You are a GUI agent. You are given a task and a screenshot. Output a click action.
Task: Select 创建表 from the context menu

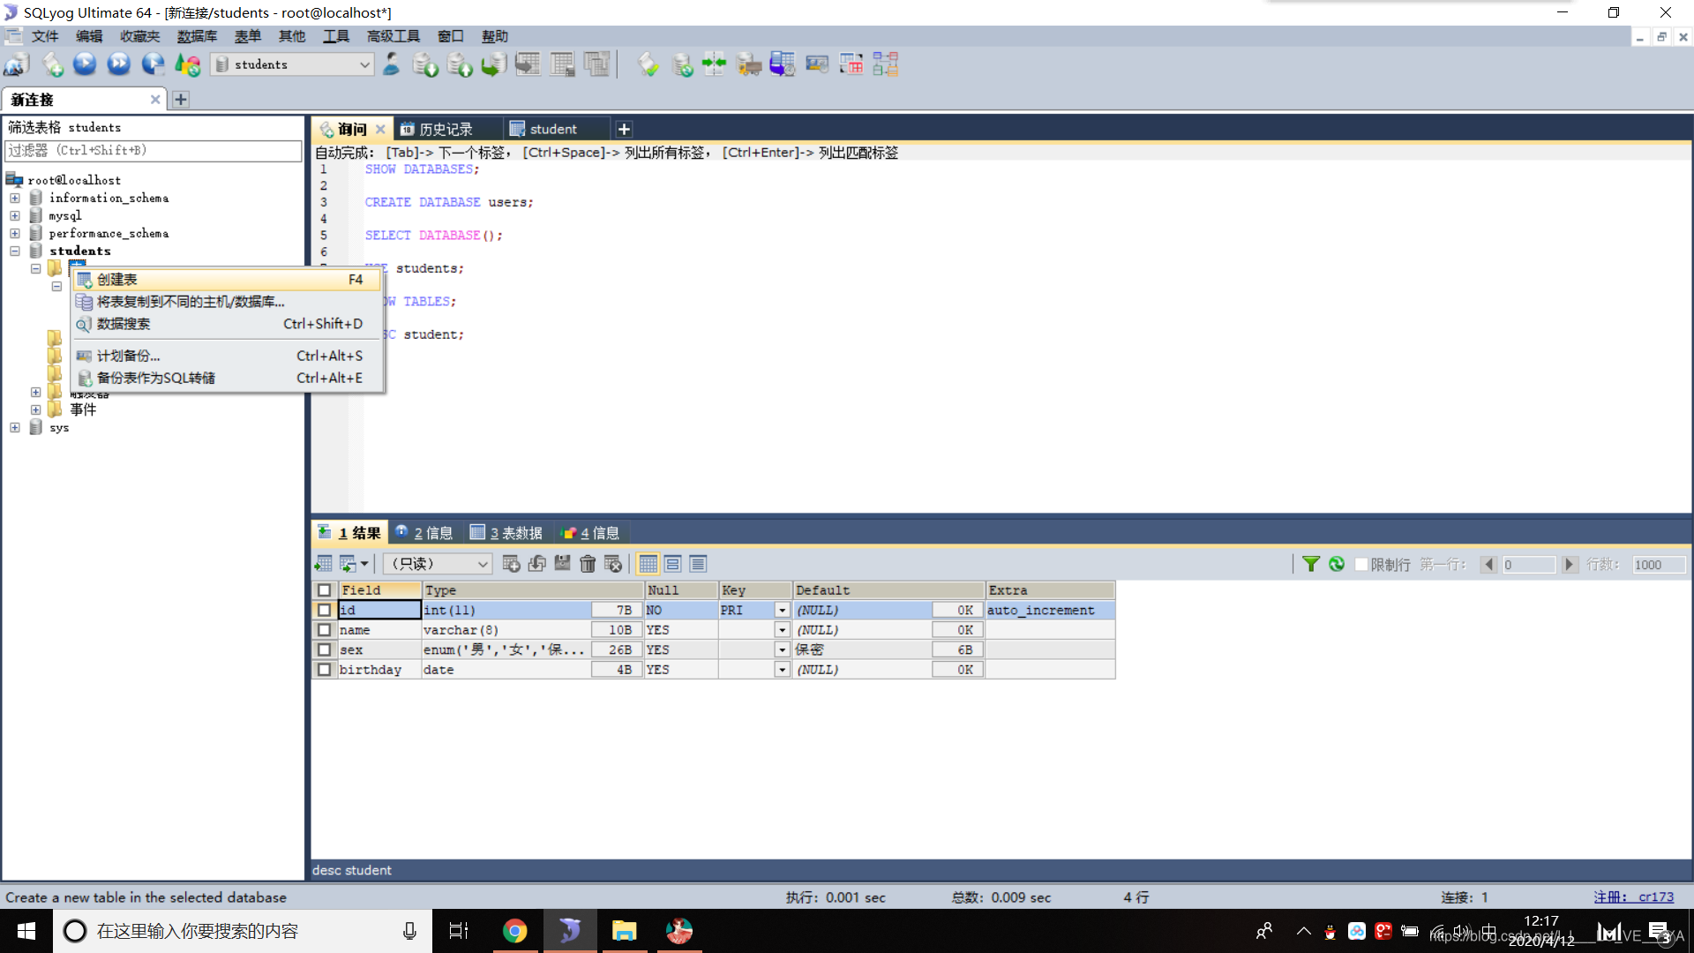point(227,280)
